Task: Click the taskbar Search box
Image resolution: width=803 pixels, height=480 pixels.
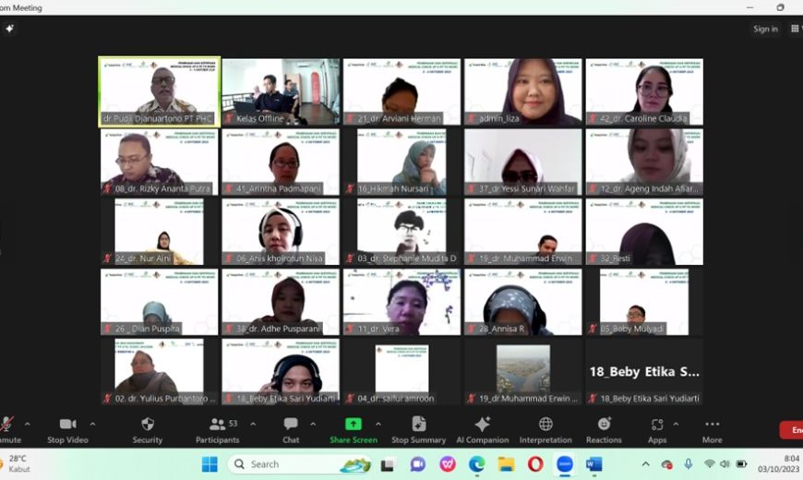Action: (300, 464)
